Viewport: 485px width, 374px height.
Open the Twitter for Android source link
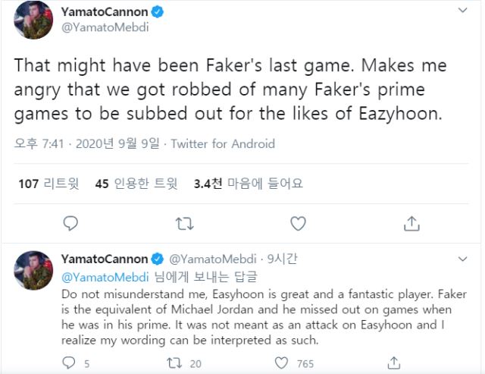(223, 143)
